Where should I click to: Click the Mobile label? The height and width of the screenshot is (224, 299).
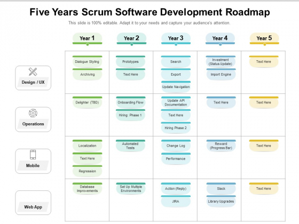pyautogui.click(x=33, y=165)
